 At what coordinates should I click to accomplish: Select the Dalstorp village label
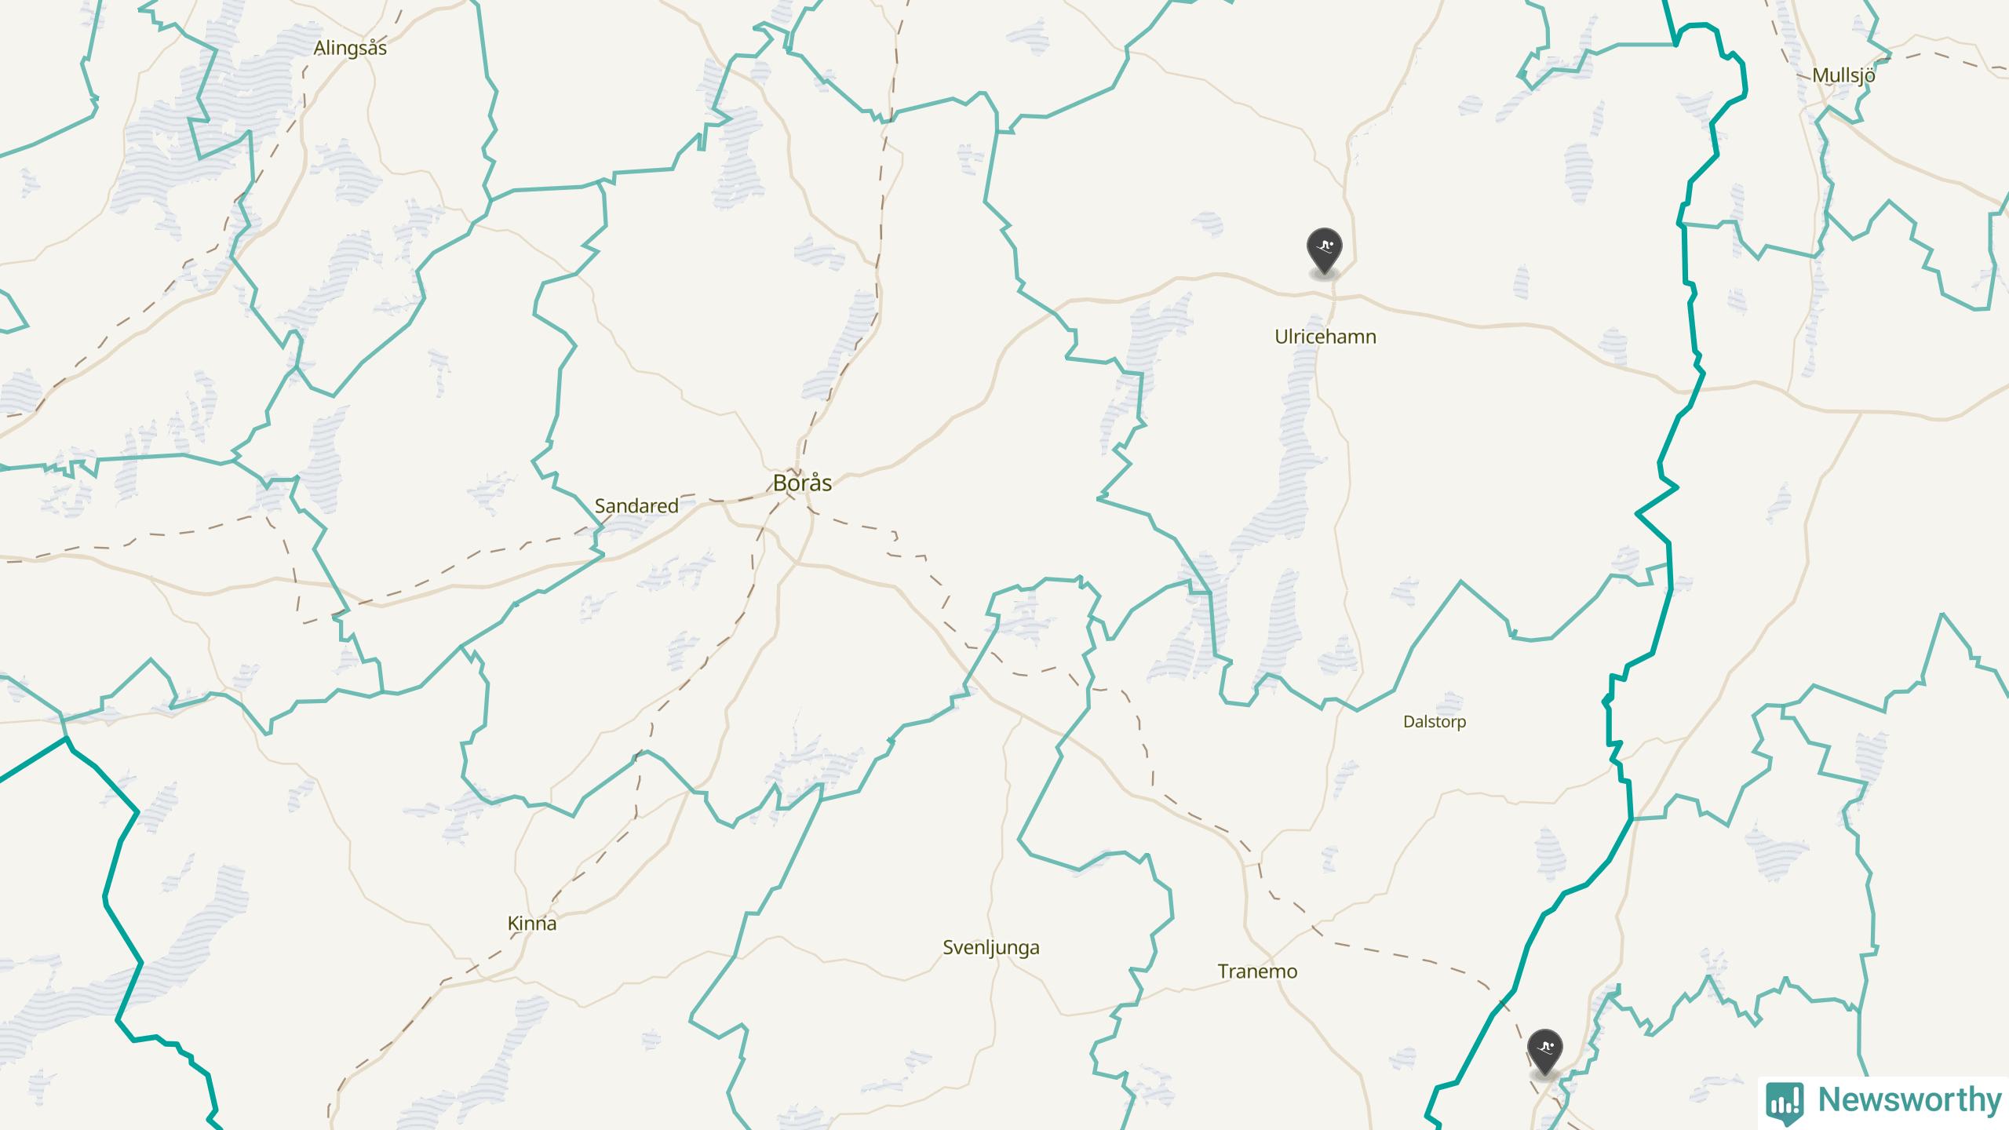tap(1435, 722)
